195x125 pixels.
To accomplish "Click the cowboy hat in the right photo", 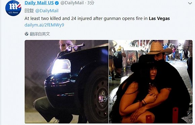I will (x=157, y=49).
